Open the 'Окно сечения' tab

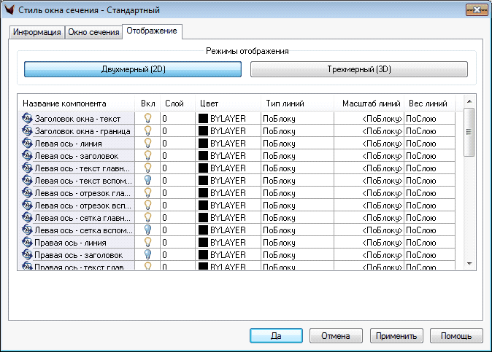(93, 32)
